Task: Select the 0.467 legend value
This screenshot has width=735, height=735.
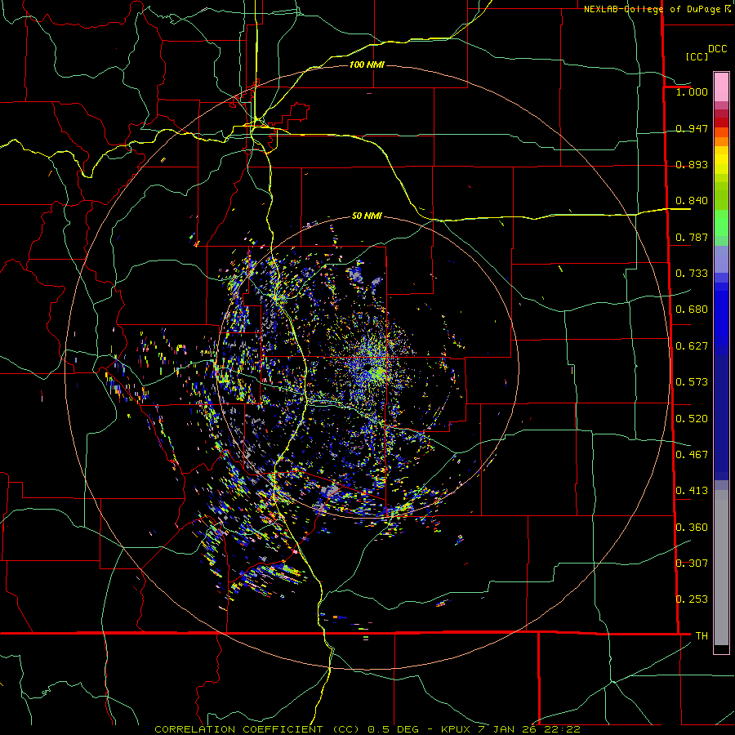Action: (692, 455)
